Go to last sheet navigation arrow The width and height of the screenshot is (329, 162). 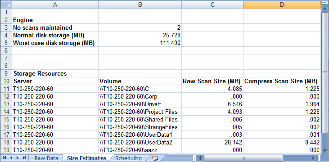pos(24,158)
